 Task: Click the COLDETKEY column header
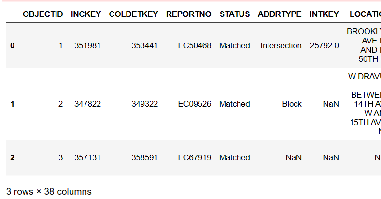point(133,14)
